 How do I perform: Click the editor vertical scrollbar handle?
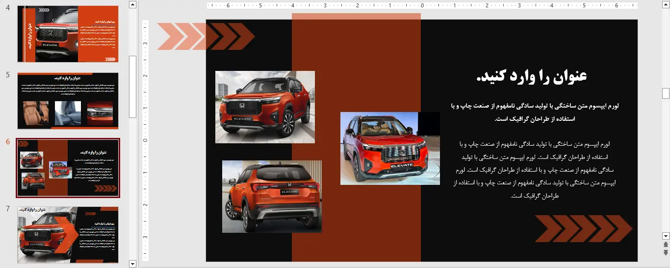(666, 93)
